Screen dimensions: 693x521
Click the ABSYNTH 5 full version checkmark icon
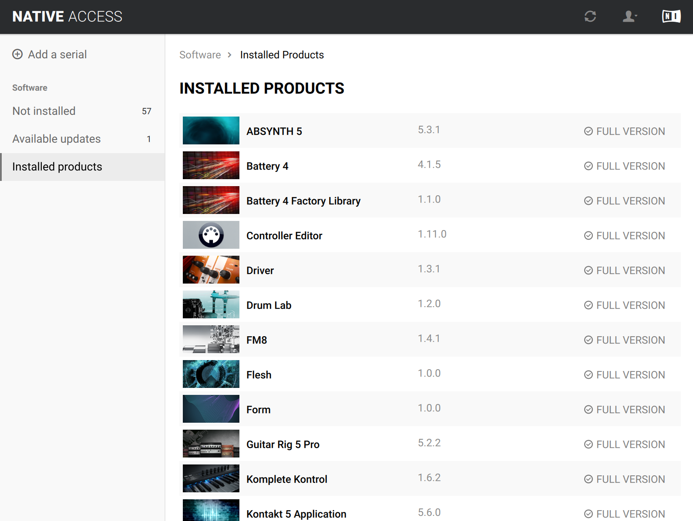click(589, 131)
